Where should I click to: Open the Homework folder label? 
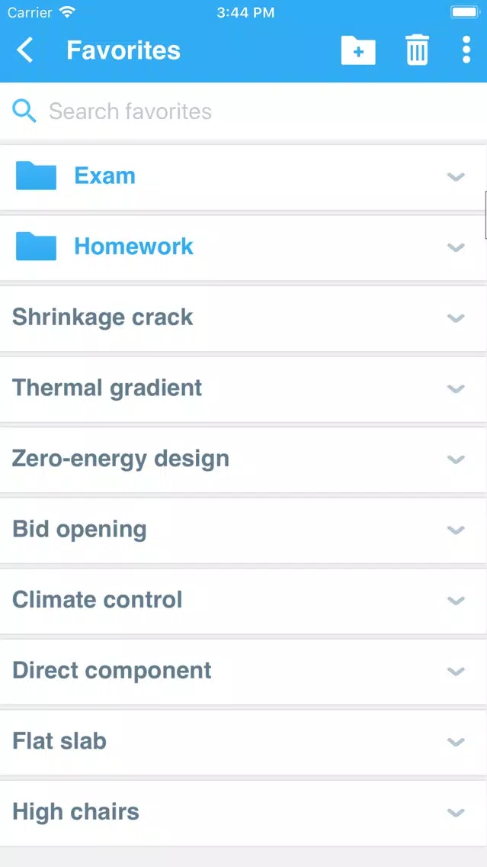point(133,246)
